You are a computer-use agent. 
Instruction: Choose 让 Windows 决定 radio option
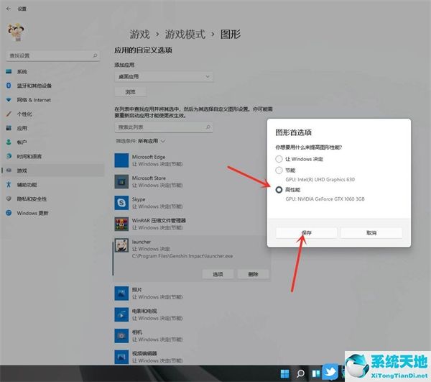[279, 159]
